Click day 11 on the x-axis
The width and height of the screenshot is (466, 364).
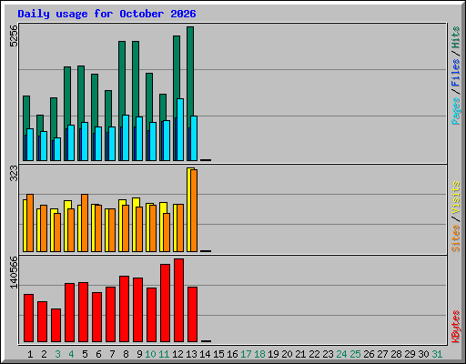click(x=164, y=354)
